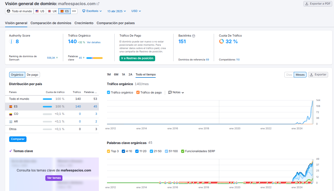Image resolution: width=334 pixels, height=191 pixels.
Task: Click the sparkle icon beside Temas clave
Action: [11, 151]
